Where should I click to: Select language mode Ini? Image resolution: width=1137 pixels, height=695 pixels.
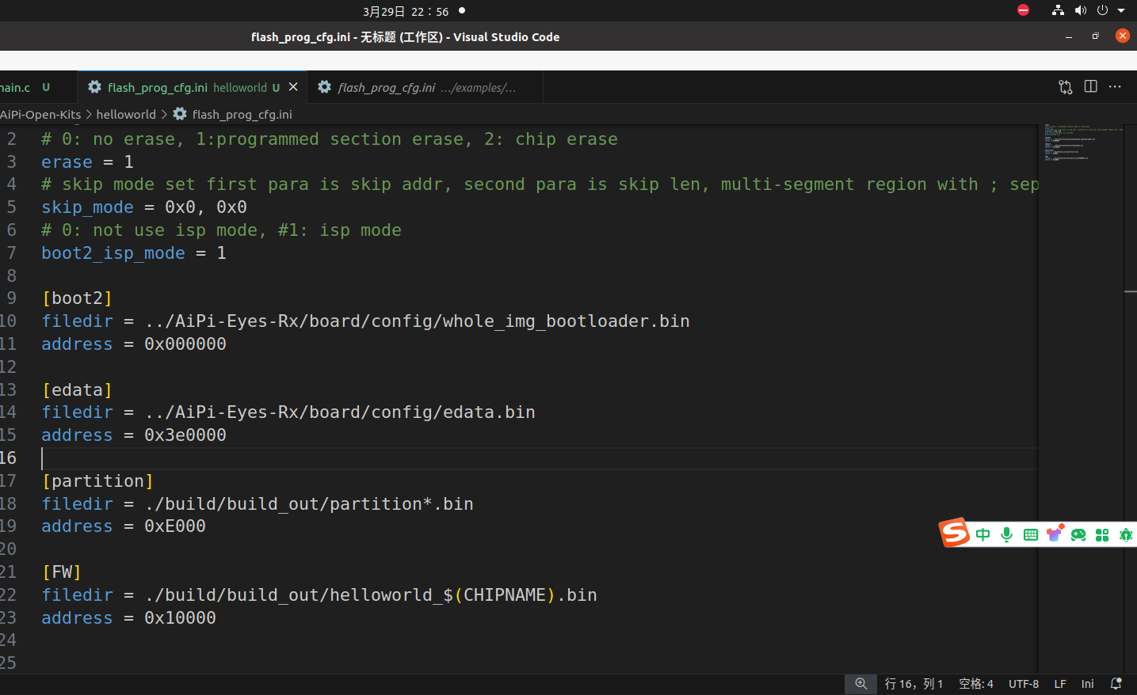[1087, 684]
